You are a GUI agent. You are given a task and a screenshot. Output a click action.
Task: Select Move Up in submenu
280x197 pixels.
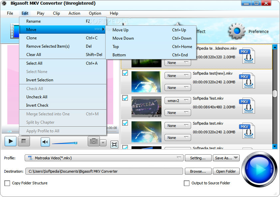tap(151, 30)
